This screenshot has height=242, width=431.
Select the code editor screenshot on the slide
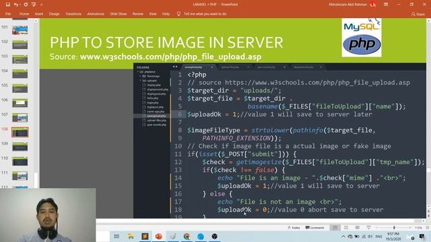pos(279,140)
